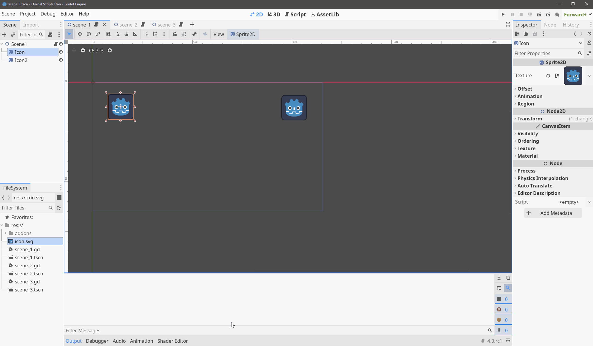Image resolution: width=593 pixels, height=346 pixels.
Task: Expand the addons folder
Action: (x=5, y=233)
